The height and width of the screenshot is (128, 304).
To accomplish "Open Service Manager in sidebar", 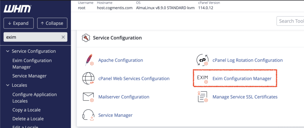I will pyautogui.click(x=29, y=76).
